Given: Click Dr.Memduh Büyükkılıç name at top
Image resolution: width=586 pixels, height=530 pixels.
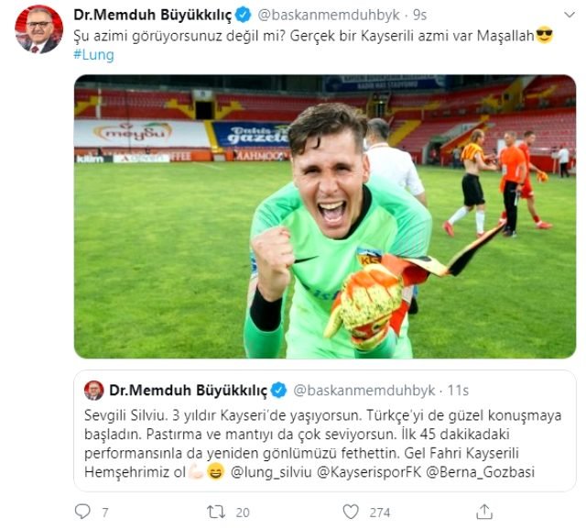Looking at the screenshot, I should [153, 15].
